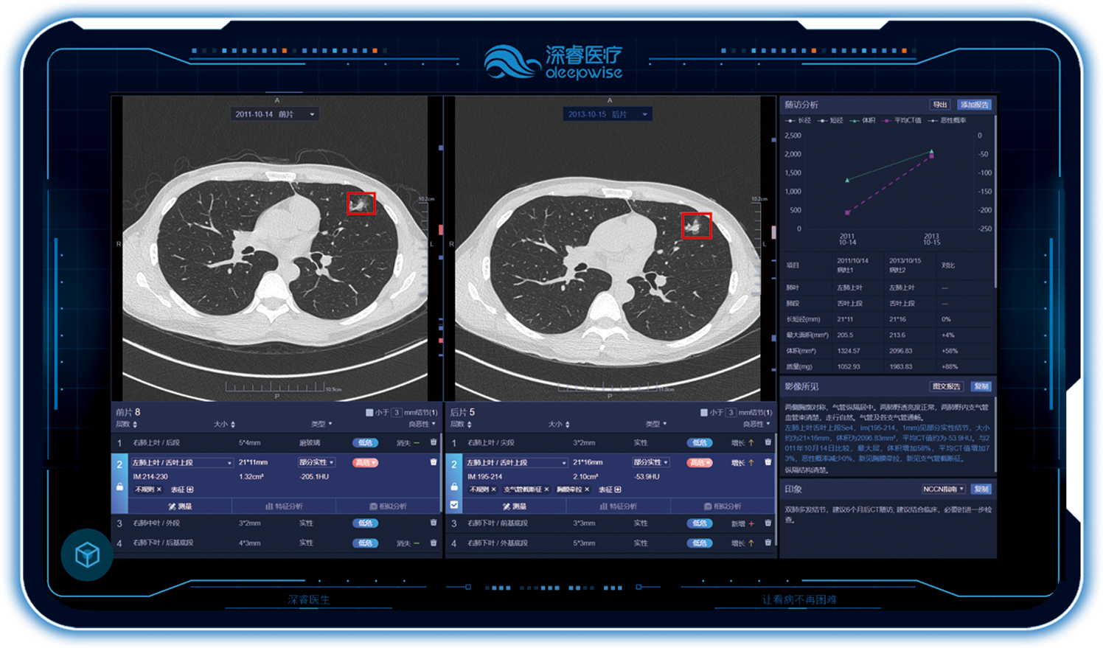The image size is (1103, 648).
Task: Toggle the 体积 series in the chart legend
Action: [x=863, y=120]
